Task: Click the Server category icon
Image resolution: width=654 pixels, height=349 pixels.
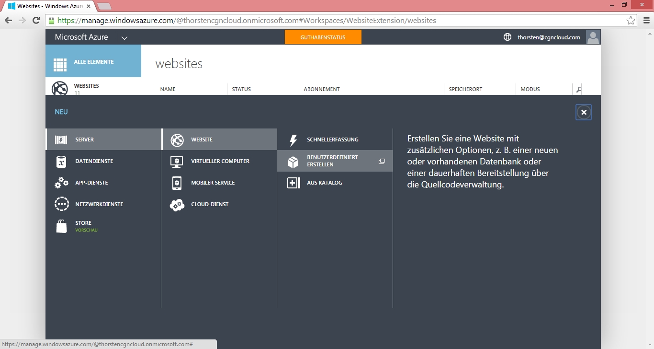Action: pos(61,140)
